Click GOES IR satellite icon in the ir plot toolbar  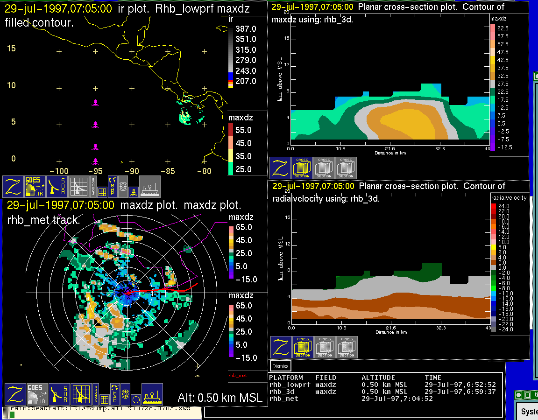tap(35, 186)
